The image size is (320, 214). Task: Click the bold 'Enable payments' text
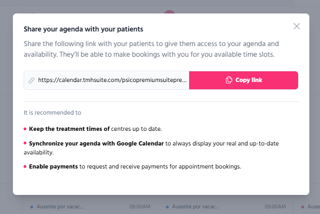click(x=53, y=167)
